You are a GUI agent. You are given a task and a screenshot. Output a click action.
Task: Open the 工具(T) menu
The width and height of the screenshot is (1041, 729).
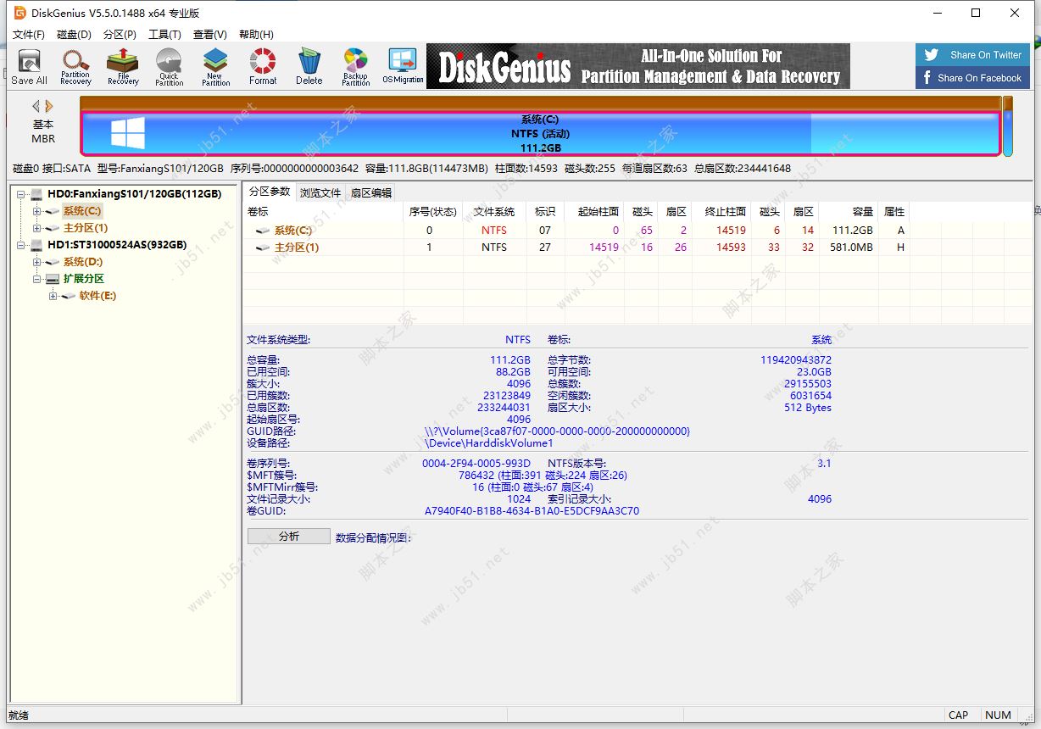pyautogui.click(x=164, y=35)
